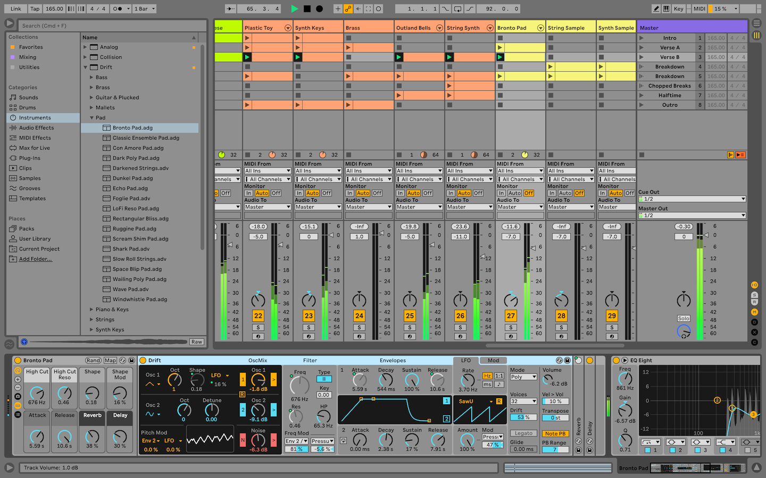Toggle the In/Out section show button
This screenshot has width=766, height=478.
[754, 285]
